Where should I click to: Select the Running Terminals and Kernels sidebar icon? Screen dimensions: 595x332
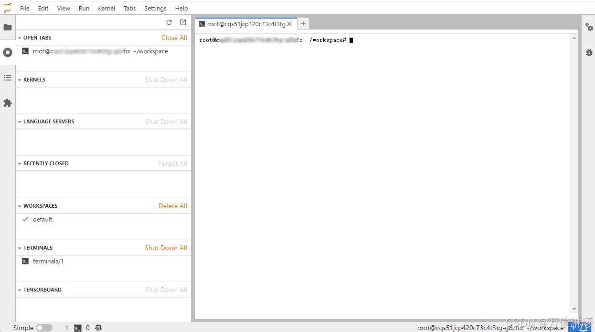pos(8,52)
